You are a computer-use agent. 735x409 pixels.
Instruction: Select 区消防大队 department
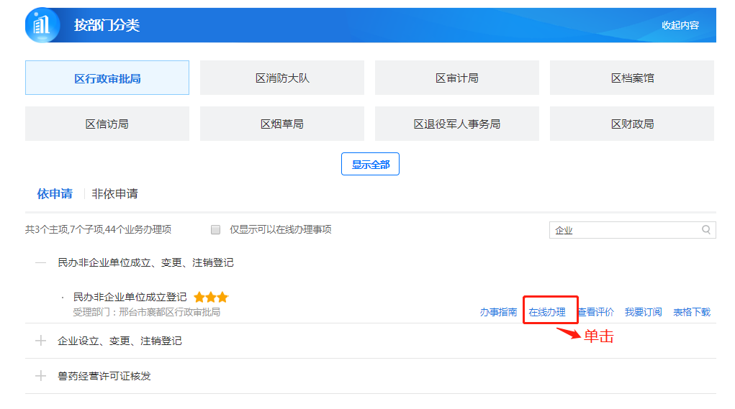pyautogui.click(x=282, y=78)
